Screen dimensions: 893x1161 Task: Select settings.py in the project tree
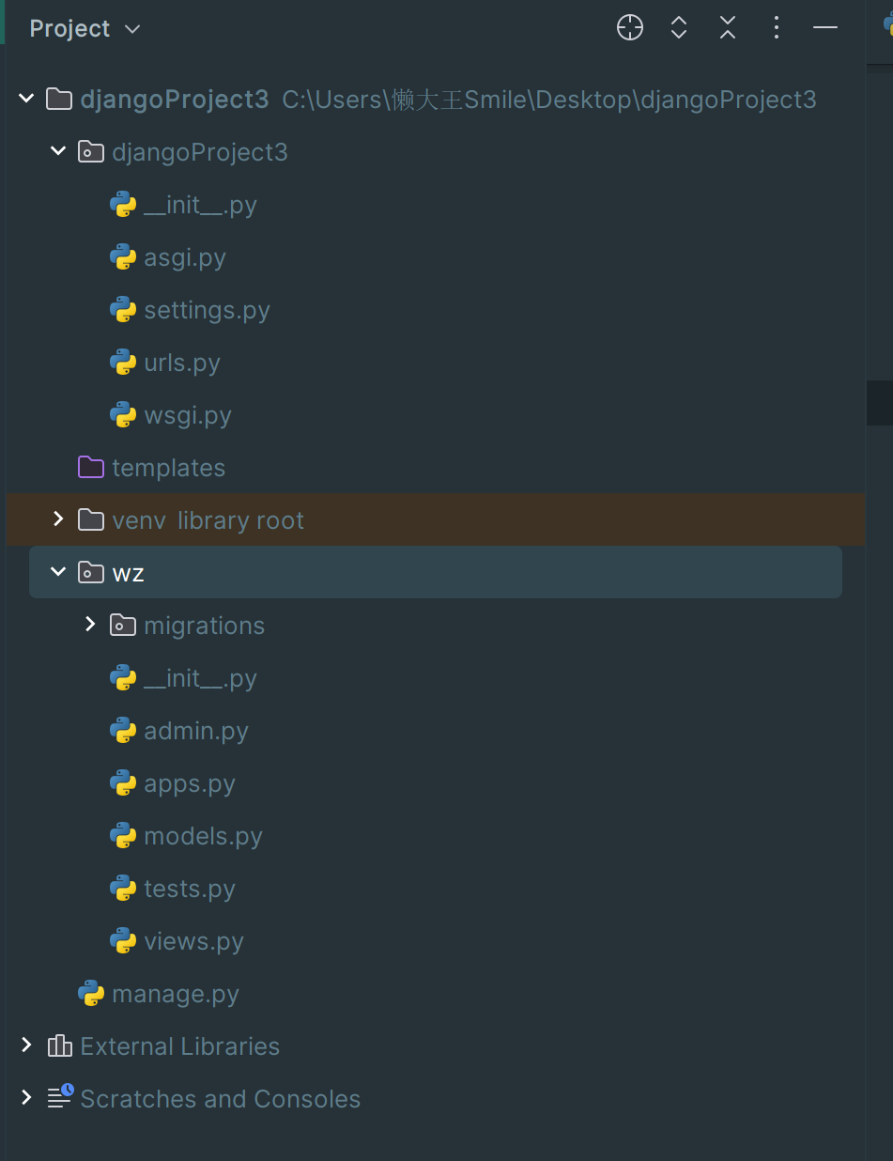click(x=207, y=310)
